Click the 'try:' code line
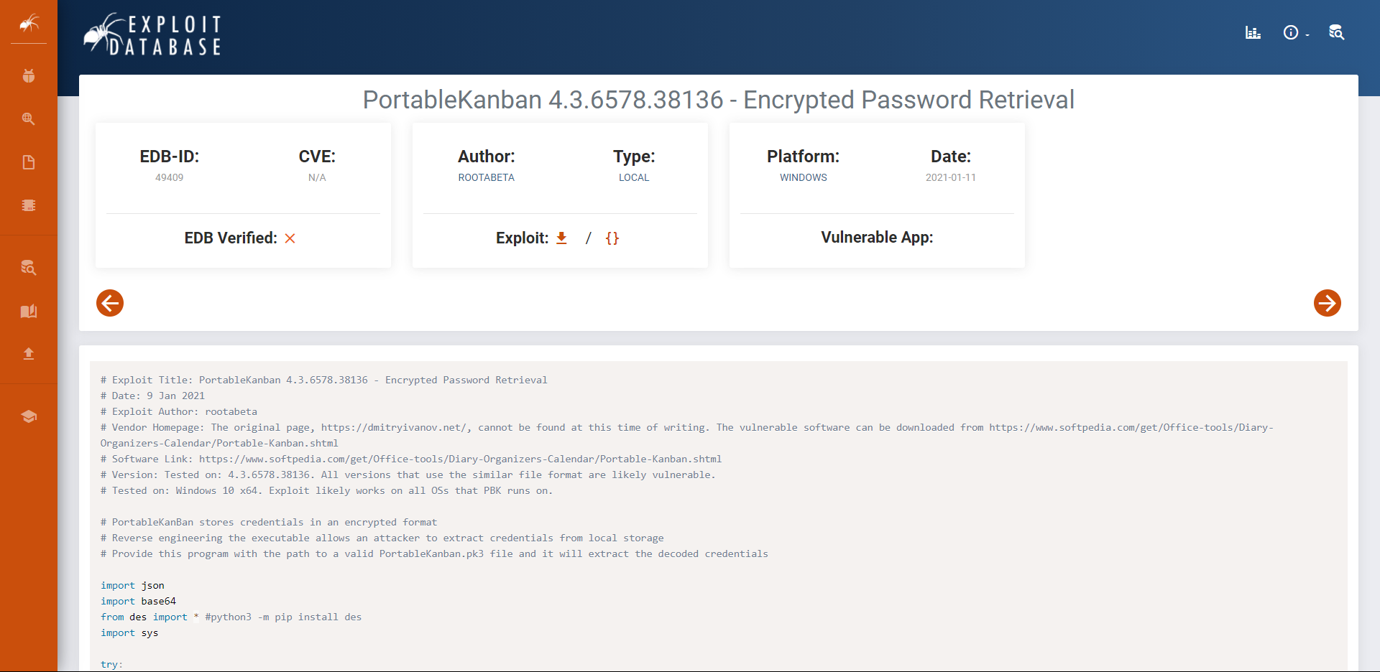The height and width of the screenshot is (672, 1380). coord(111,664)
